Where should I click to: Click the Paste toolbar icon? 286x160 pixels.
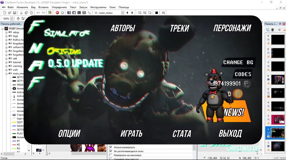pos(31,13)
